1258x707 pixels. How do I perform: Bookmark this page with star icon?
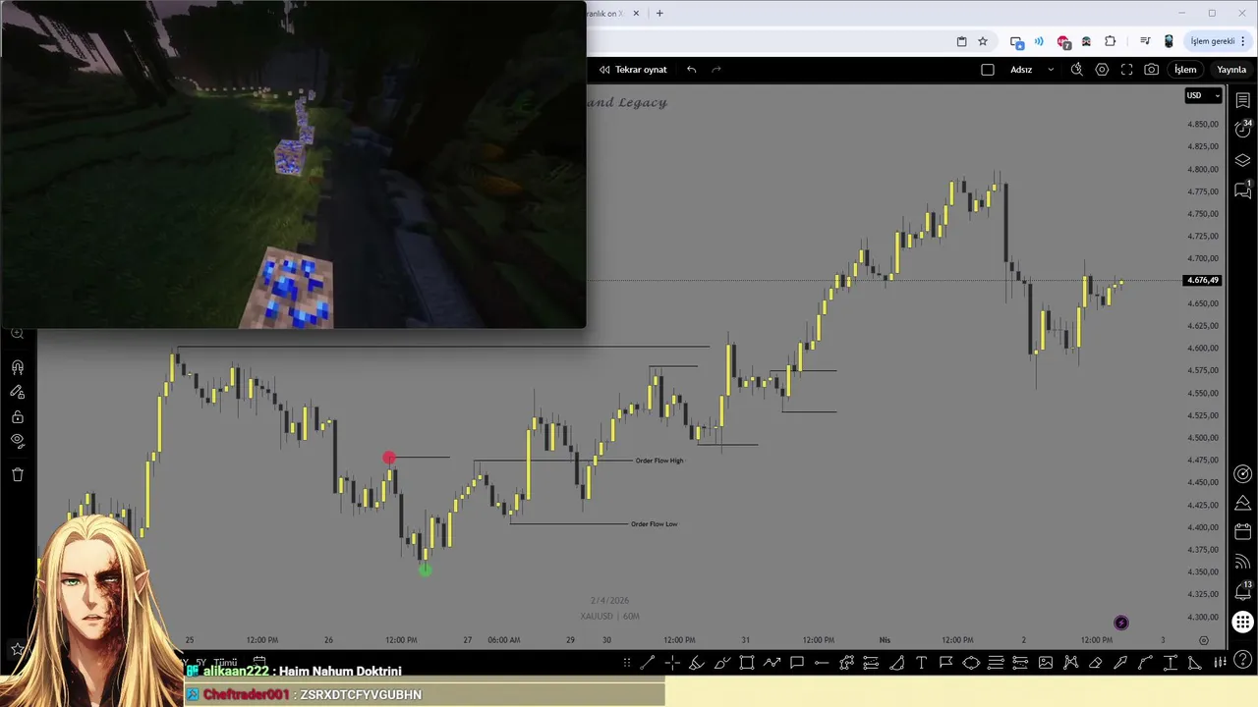click(983, 41)
